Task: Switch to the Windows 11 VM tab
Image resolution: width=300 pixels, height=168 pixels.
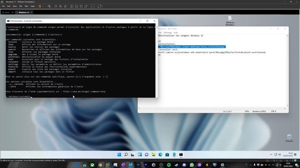Action: click(22, 13)
